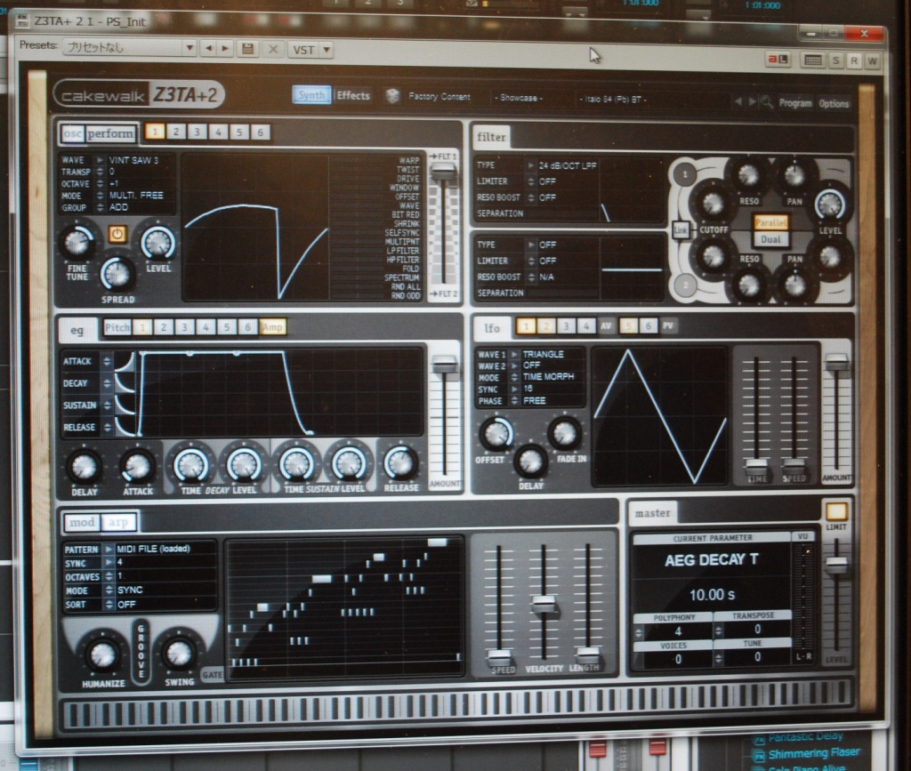Save the current preset with floppy icon
Image resolution: width=911 pixels, height=771 pixels.
pos(247,49)
